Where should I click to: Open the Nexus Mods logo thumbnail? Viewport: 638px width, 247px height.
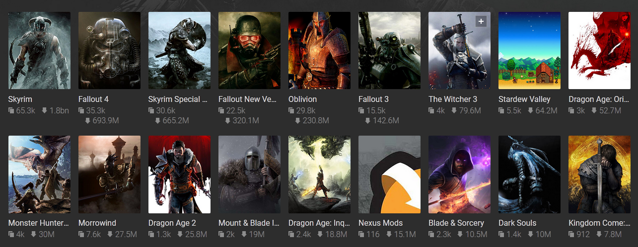(x=389, y=174)
